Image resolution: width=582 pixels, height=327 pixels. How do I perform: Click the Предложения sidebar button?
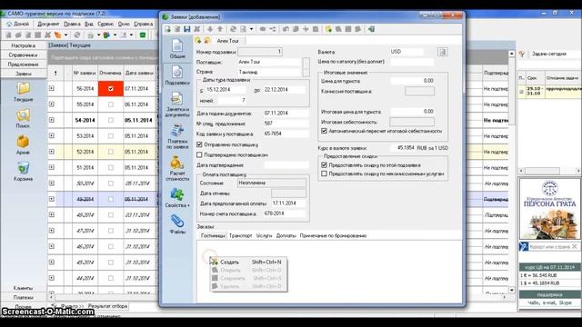23,64
